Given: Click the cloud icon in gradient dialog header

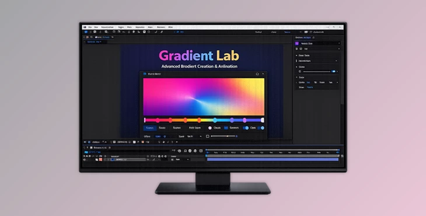Looking at the screenshot, I should (x=257, y=74).
